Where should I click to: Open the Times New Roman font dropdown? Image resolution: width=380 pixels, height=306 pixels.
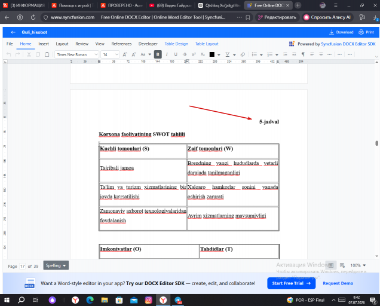[77, 54]
